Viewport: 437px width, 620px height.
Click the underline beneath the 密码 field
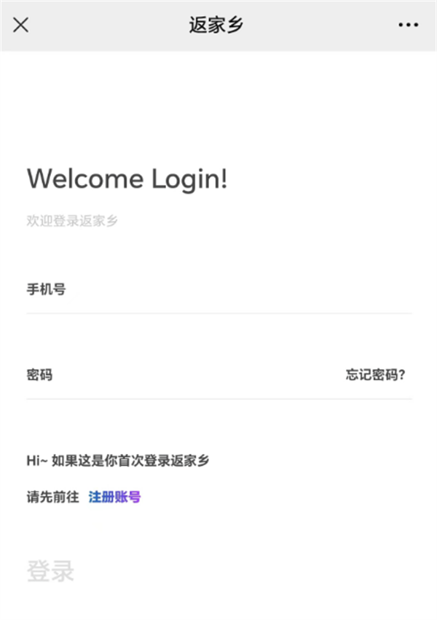[x=219, y=399]
